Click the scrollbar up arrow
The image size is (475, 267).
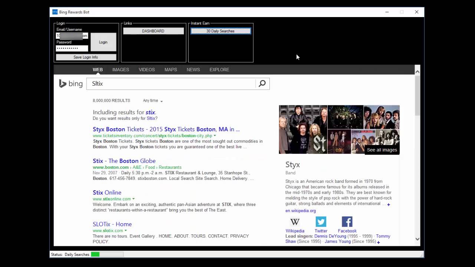tap(417, 72)
